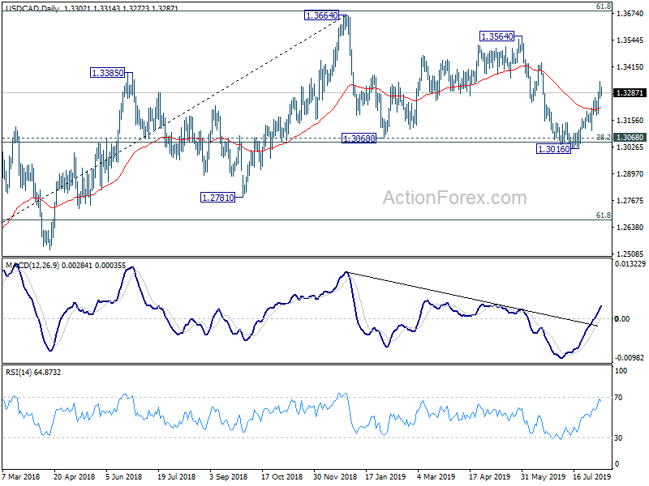This screenshot has height=486, width=649.
Task: Click the 1.31560 price axis value
Action: point(630,121)
